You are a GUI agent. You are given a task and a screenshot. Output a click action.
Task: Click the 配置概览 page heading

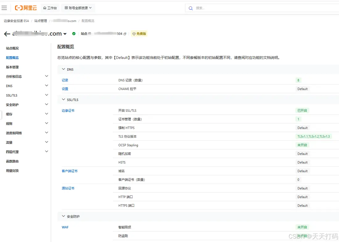coord(65,47)
